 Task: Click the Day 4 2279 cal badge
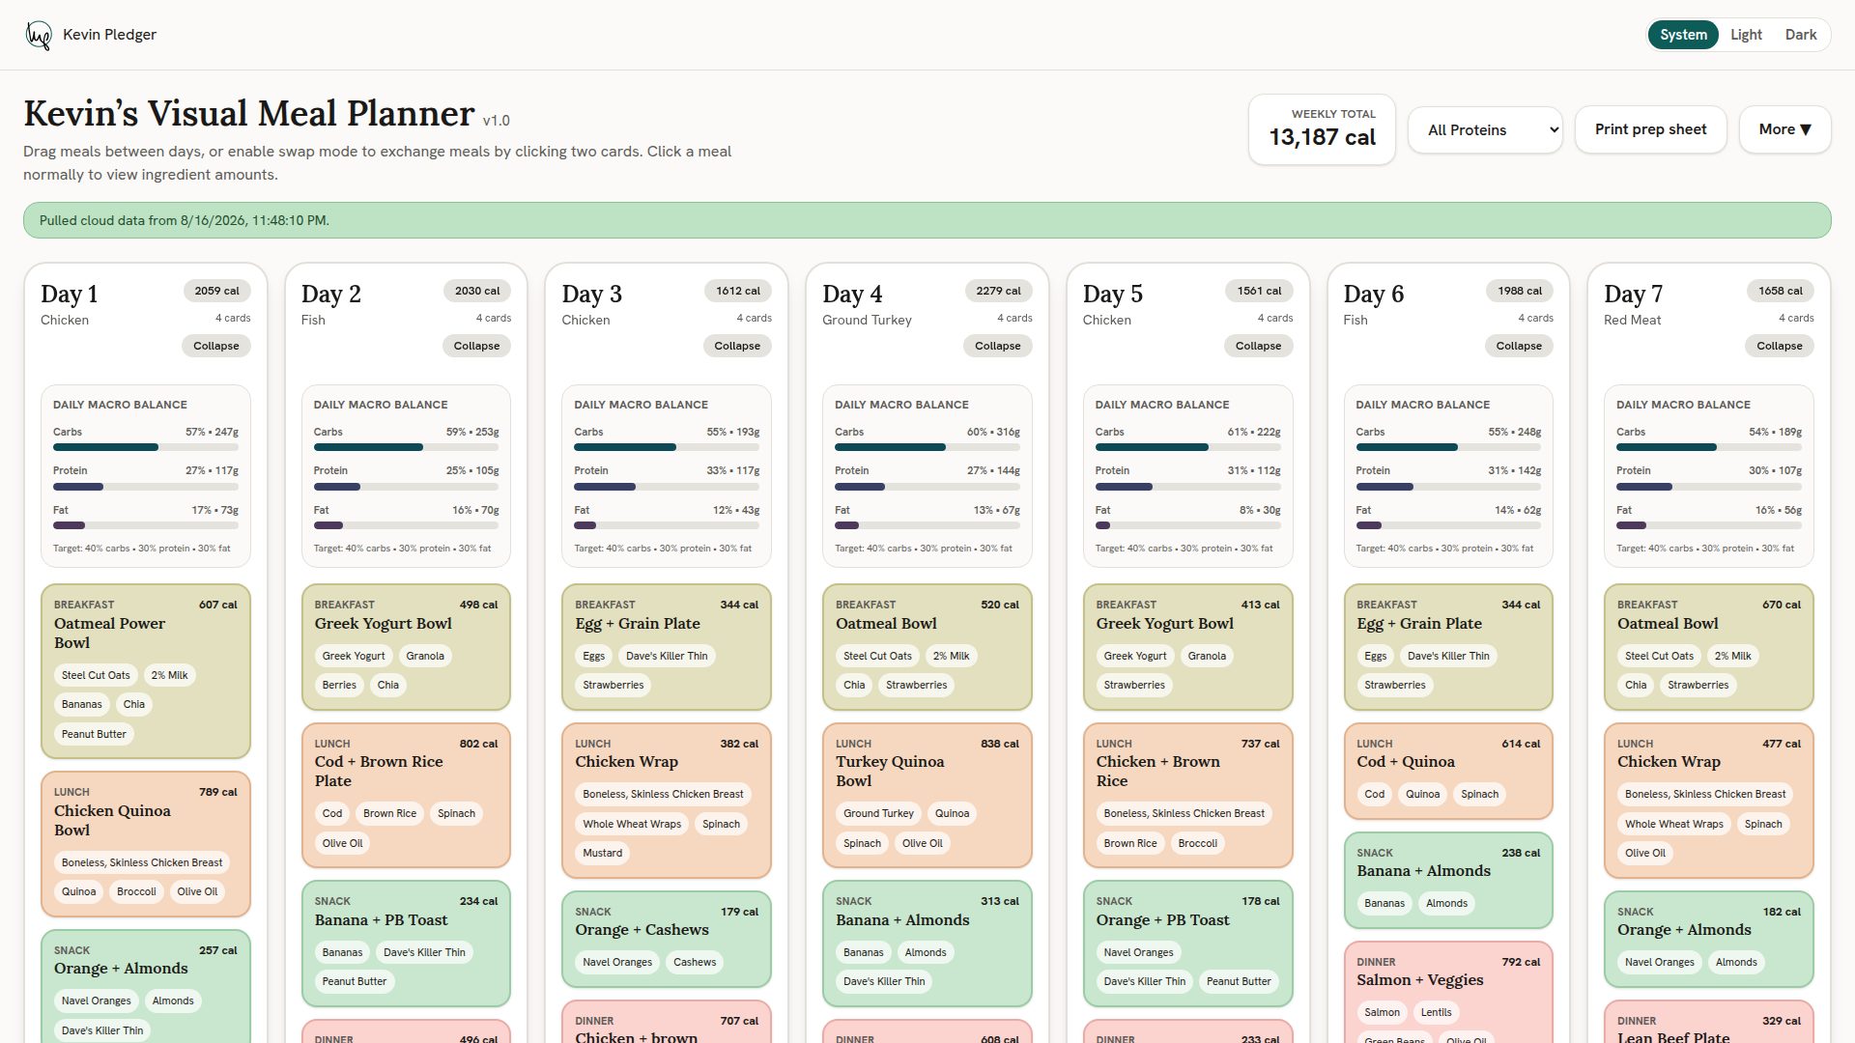coord(998,291)
